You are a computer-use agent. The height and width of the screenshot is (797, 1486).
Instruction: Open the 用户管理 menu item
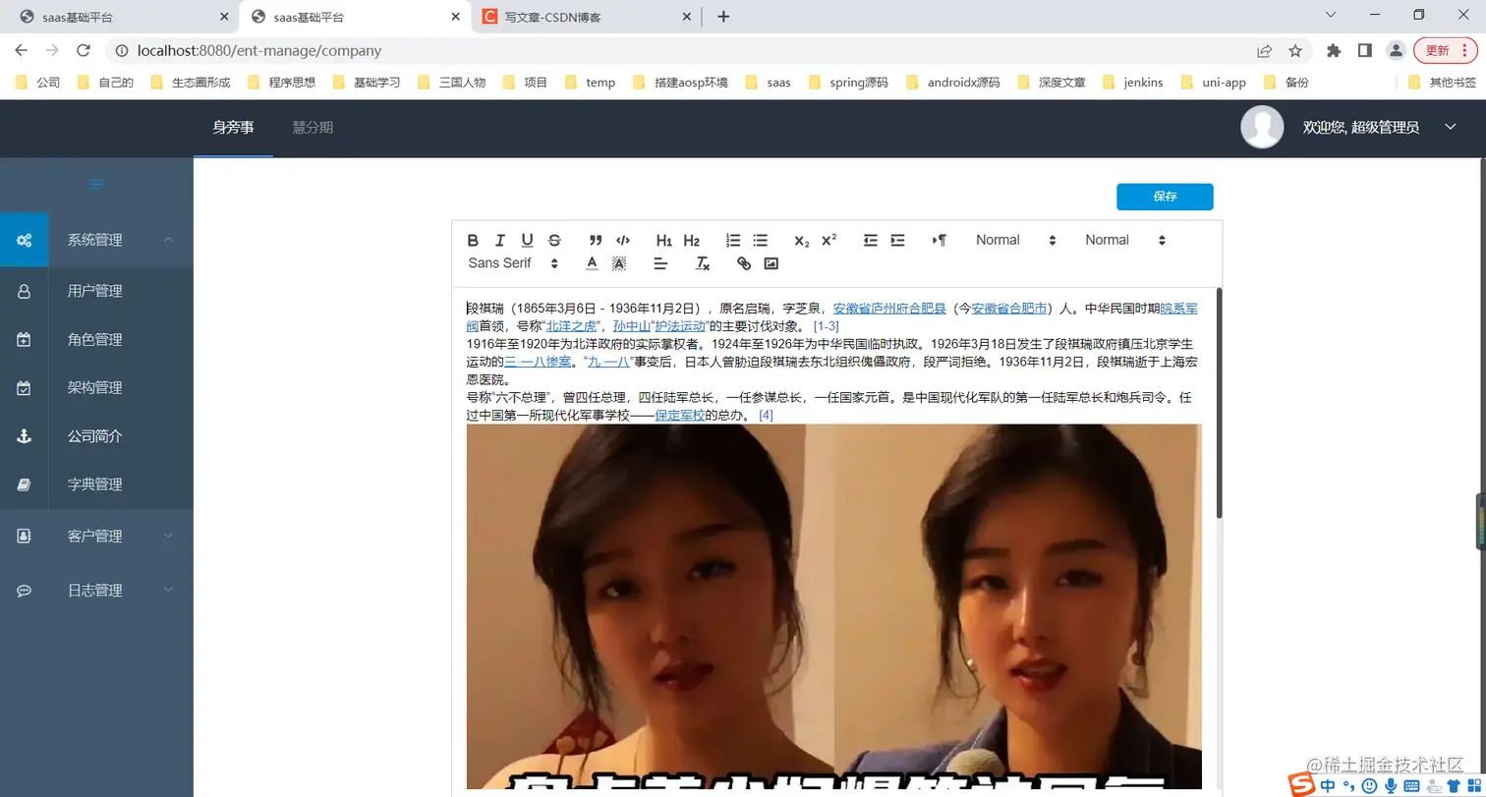[x=96, y=291]
